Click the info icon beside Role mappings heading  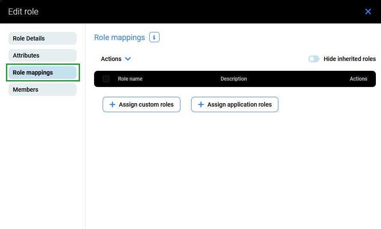pos(154,38)
